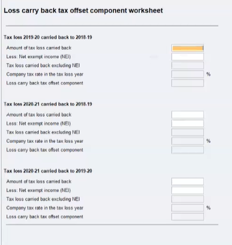Click tax loss excluding NEI box, 2020-21 to 2019-20
Viewport: 232px width, 245px height.
click(x=188, y=199)
